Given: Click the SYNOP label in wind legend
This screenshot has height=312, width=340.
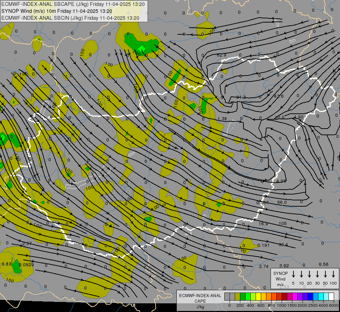Looking at the screenshot, I should (x=280, y=273).
